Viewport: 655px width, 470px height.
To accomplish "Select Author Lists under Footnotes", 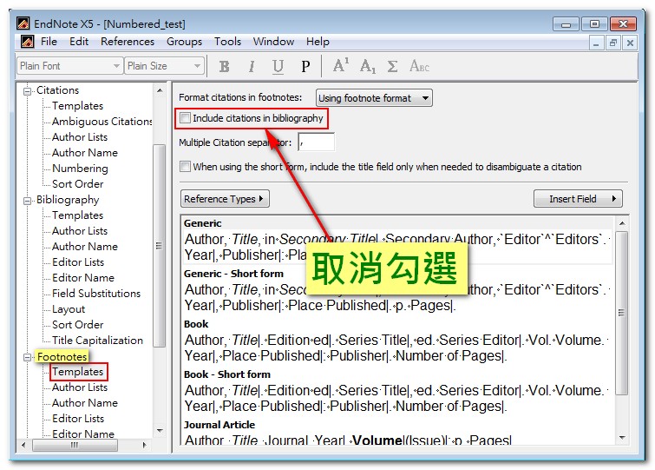I will pyautogui.click(x=79, y=387).
